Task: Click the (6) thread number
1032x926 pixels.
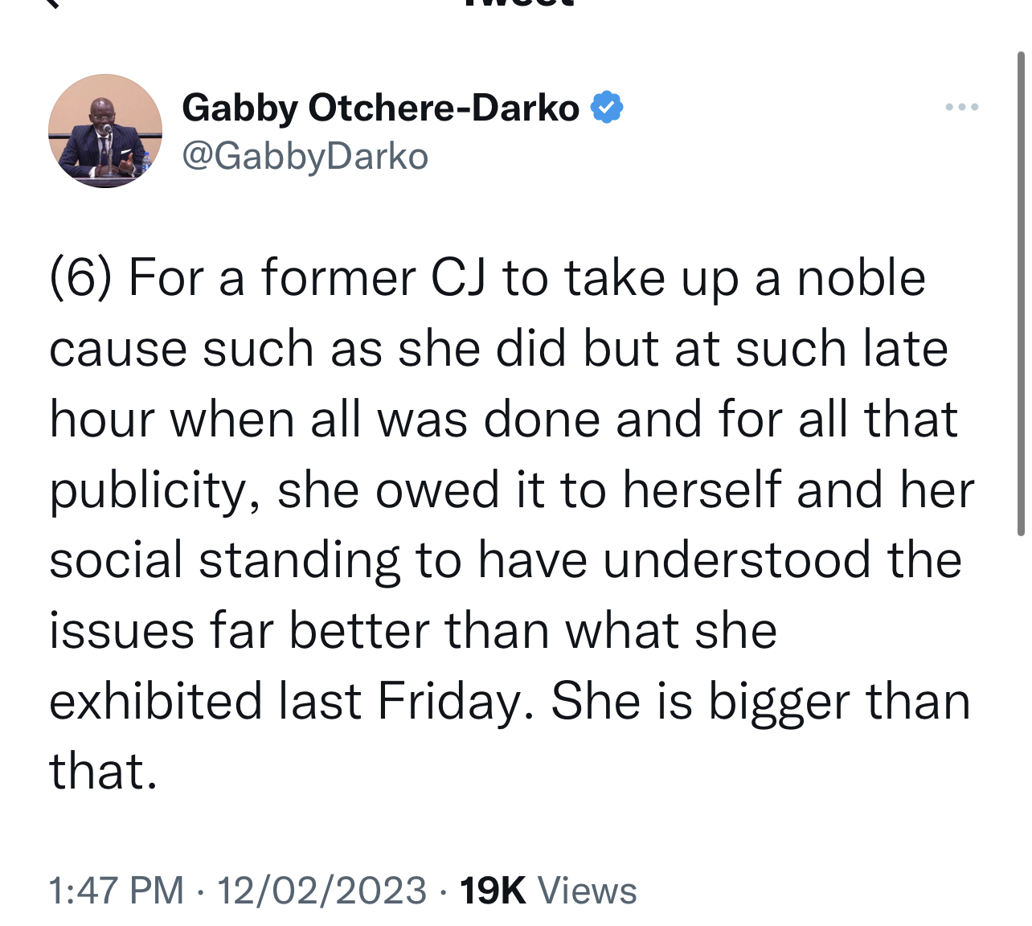Action: pos(80,278)
